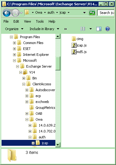Click the Search jcap input box

click(106, 13)
